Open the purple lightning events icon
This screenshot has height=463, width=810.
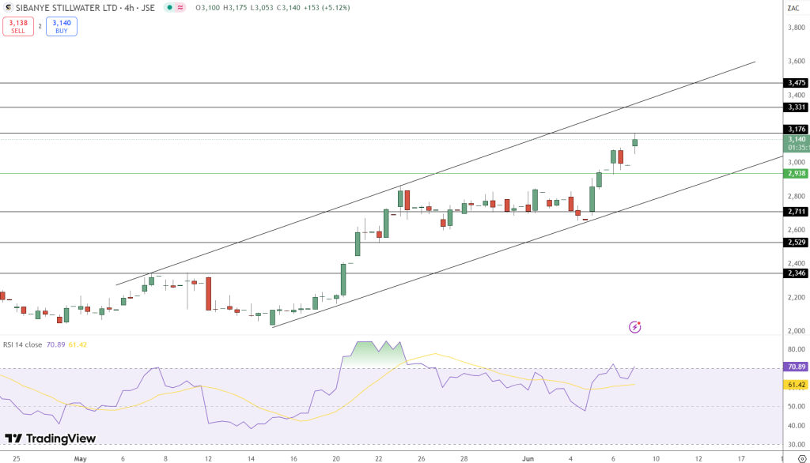pyautogui.click(x=635, y=327)
